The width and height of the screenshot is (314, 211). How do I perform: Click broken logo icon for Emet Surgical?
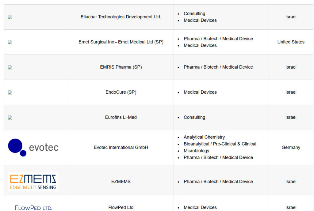coord(10,42)
